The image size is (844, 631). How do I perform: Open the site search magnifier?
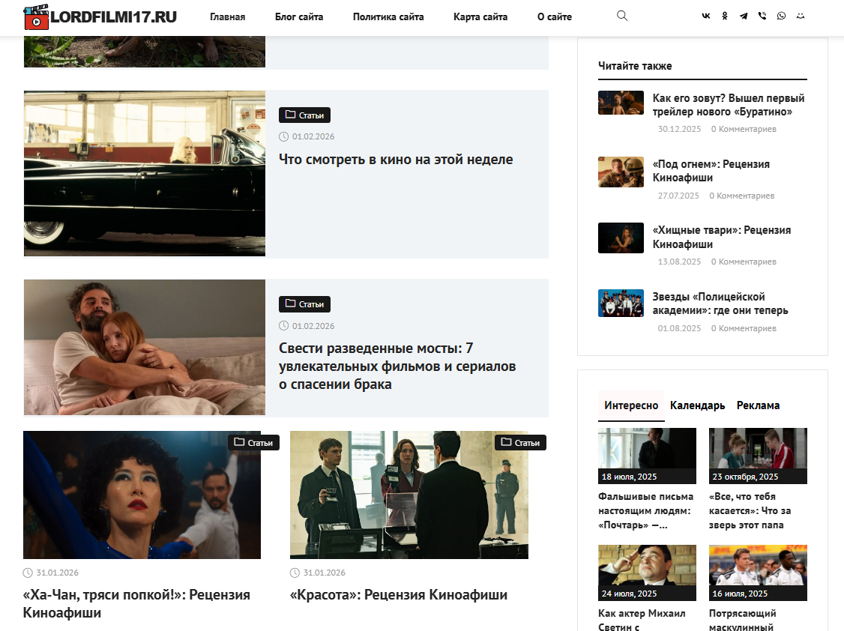pos(621,16)
